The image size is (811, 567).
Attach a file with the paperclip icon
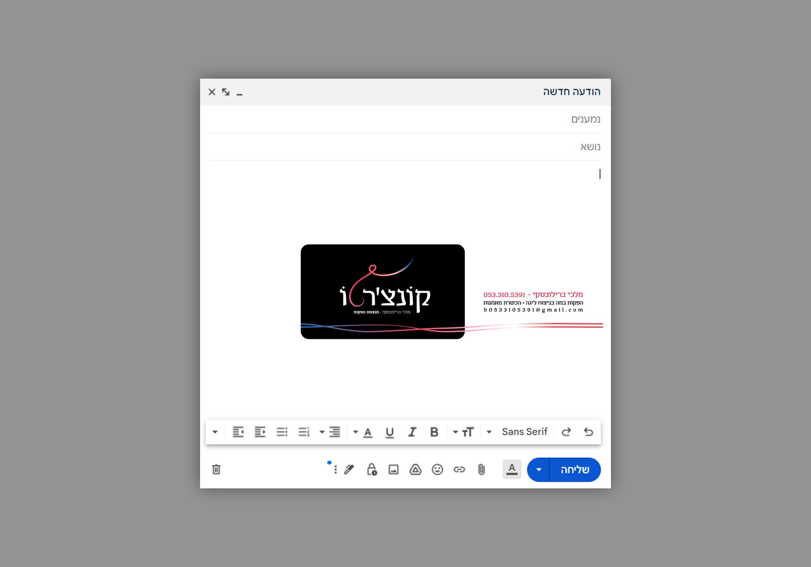[x=481, y=469]
